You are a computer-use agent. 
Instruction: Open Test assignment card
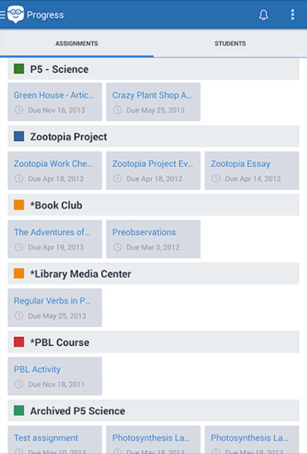[x=55, y=439]
